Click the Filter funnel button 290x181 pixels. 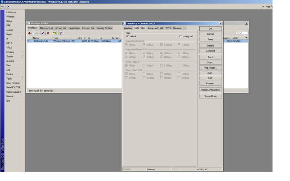[61, 33]
